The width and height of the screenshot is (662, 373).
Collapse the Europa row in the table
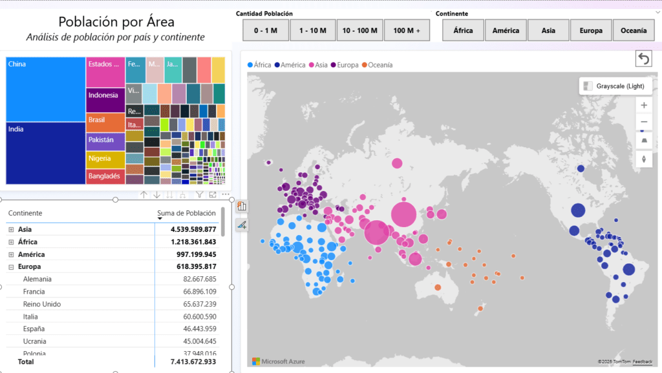click(11, 267)
